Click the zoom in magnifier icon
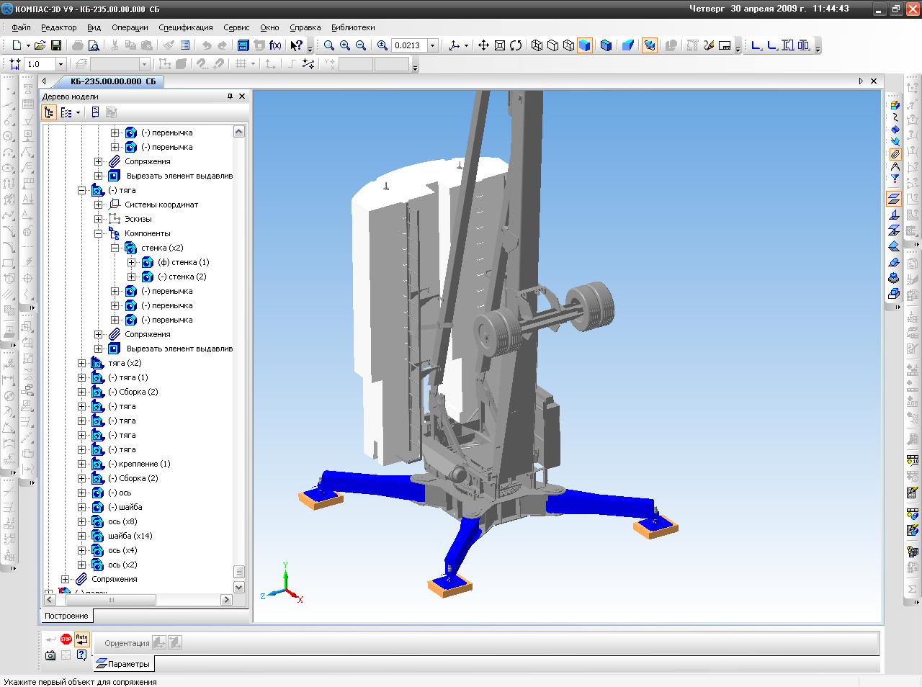Screen dimensions: 922x687 pos(345,45)
